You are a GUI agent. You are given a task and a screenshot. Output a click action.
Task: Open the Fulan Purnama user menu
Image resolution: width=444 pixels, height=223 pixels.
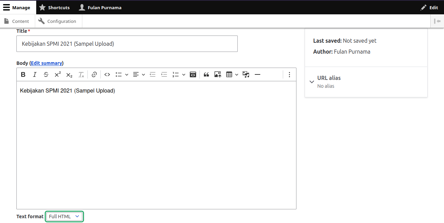point(100,7)
